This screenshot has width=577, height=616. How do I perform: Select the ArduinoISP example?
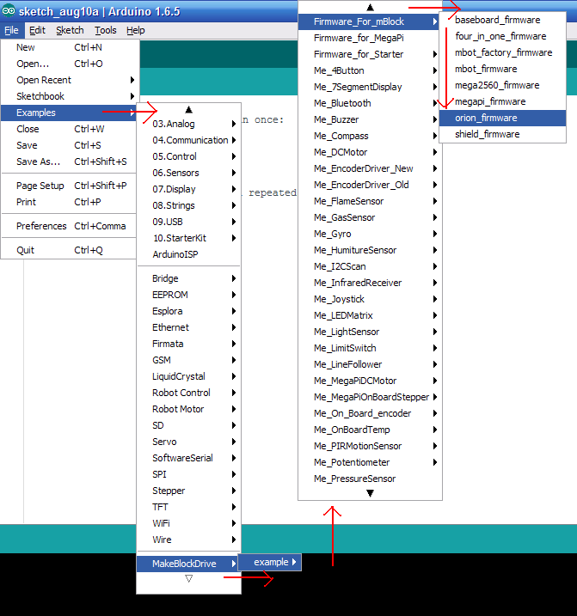pos(189,254)
